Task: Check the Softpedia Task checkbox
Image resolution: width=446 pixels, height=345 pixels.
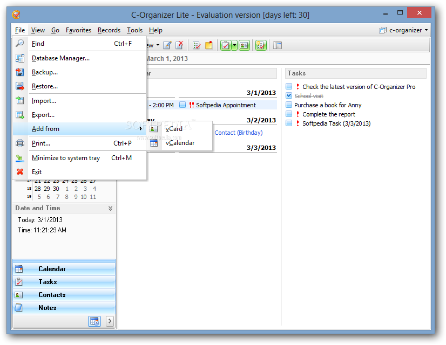Action: (x=289, y=123)
